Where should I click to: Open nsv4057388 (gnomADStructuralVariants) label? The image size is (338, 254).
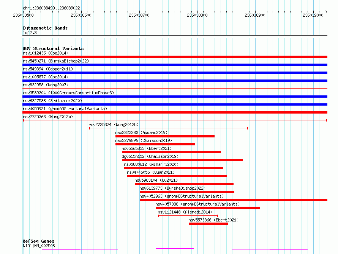click(x=197, y=204)
